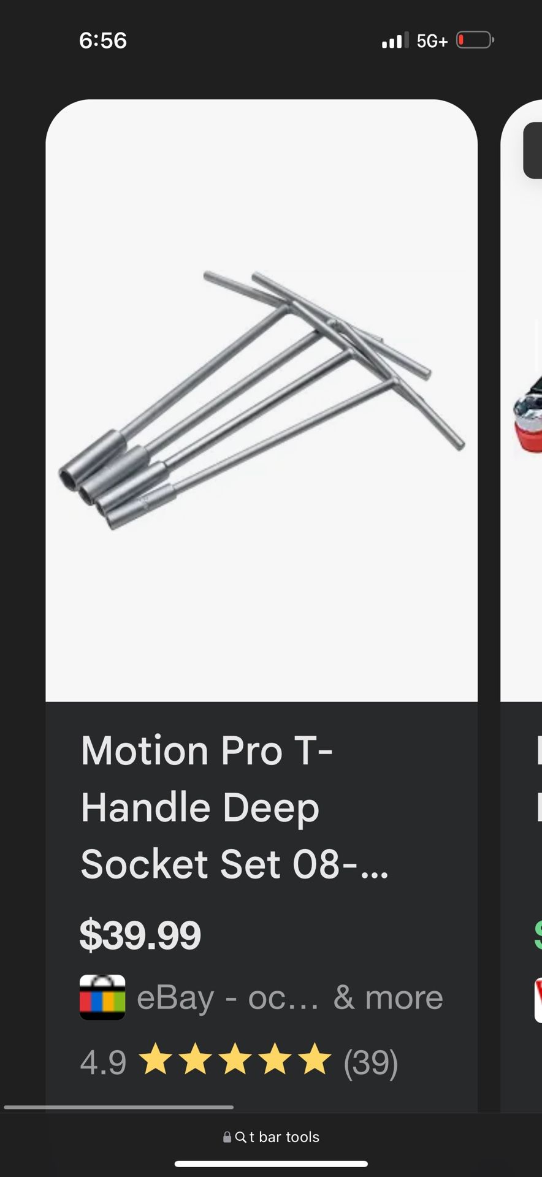This screenshot has width=542, height=1177.
Task: Open the partially visible red product image
Action: click(x=529, y=416)
